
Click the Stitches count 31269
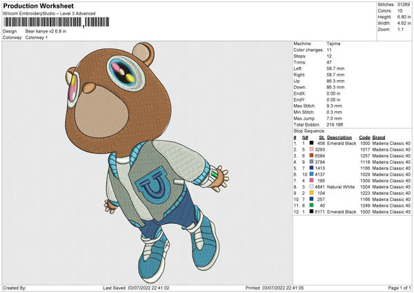point(404,5)
